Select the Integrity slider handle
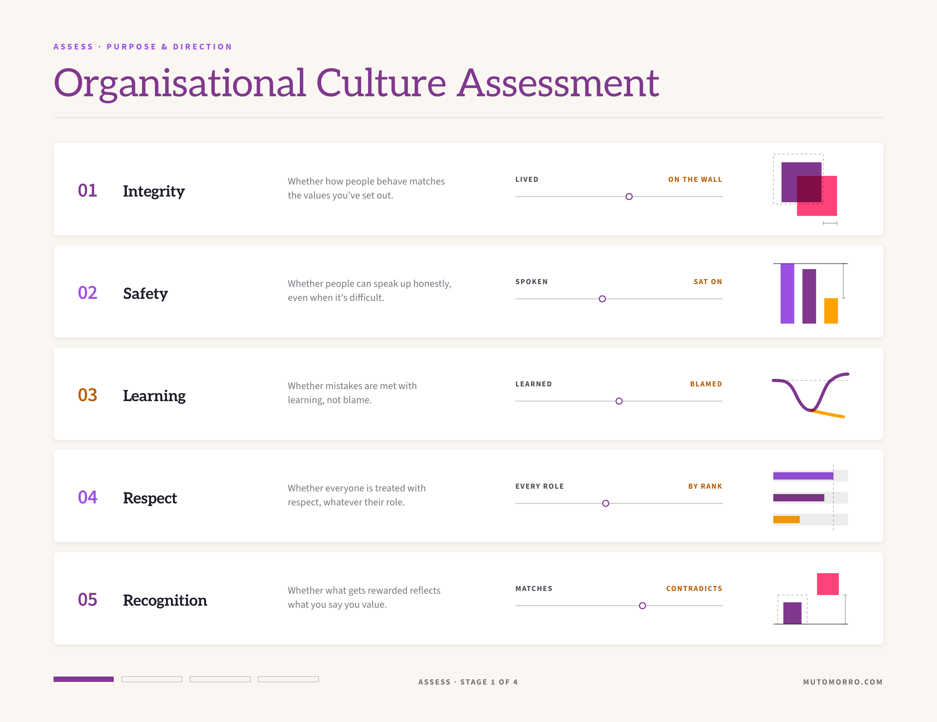 click(x=629, y=197)
